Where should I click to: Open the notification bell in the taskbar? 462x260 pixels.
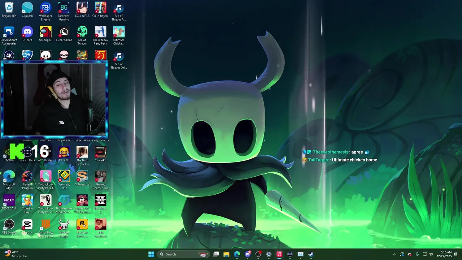pyautogui.click(x=456, y=254)
